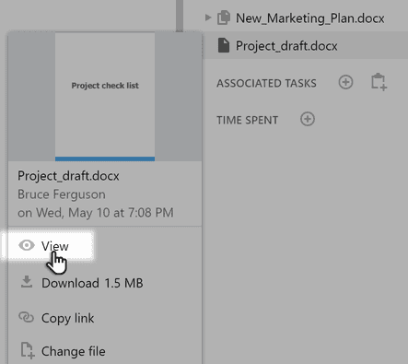Add time spent using the plus circle
This screenshot has width=408, height=364.
[308, 119]
